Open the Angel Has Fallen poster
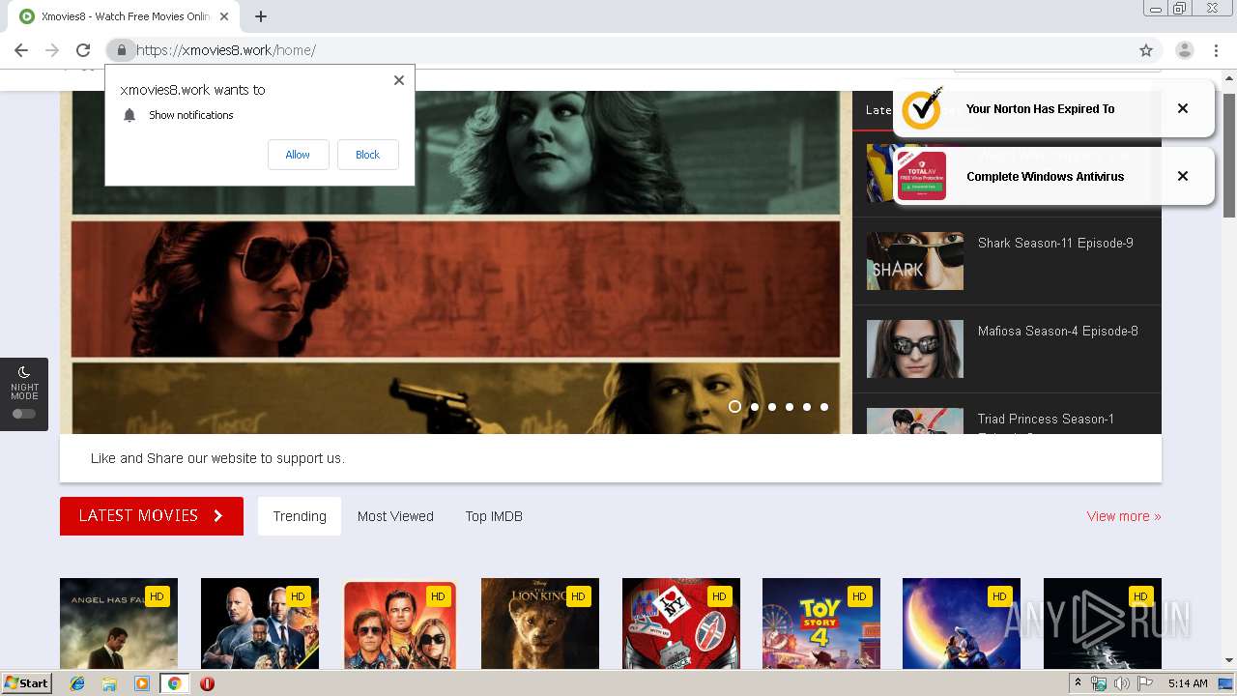 coord(119,623)
